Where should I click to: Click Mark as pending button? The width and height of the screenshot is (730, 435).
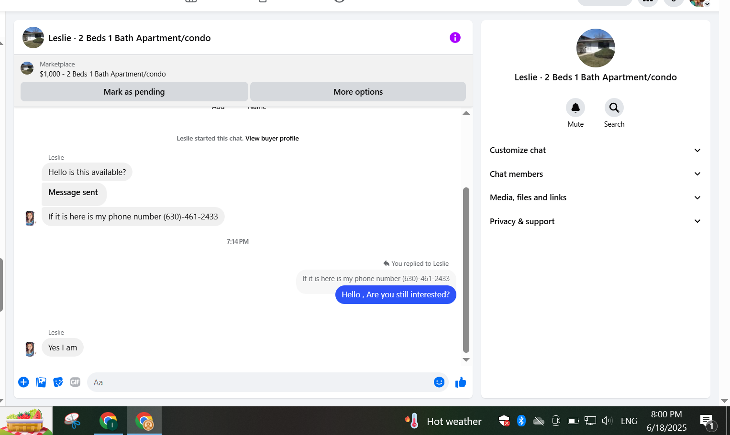click(x=134, y=91)
